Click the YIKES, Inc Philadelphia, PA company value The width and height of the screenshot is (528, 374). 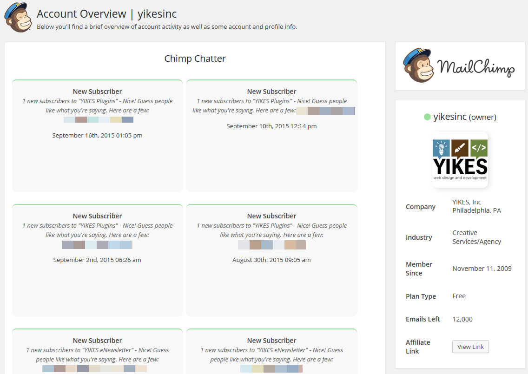click(476, 206)
